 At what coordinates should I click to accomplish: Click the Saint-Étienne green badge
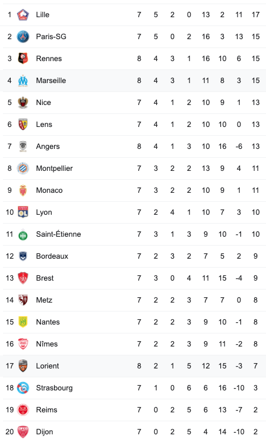(23, 235)
